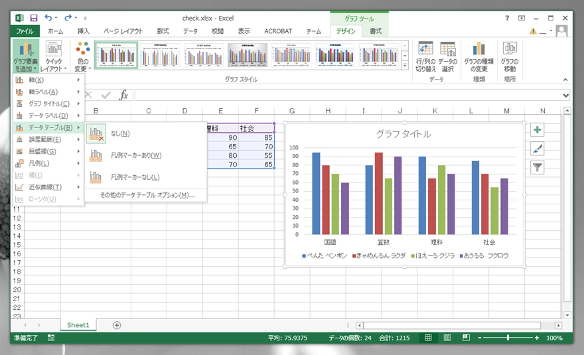
Task: Expand 誤差範囲(E) submenu
Action: [48, 139]
